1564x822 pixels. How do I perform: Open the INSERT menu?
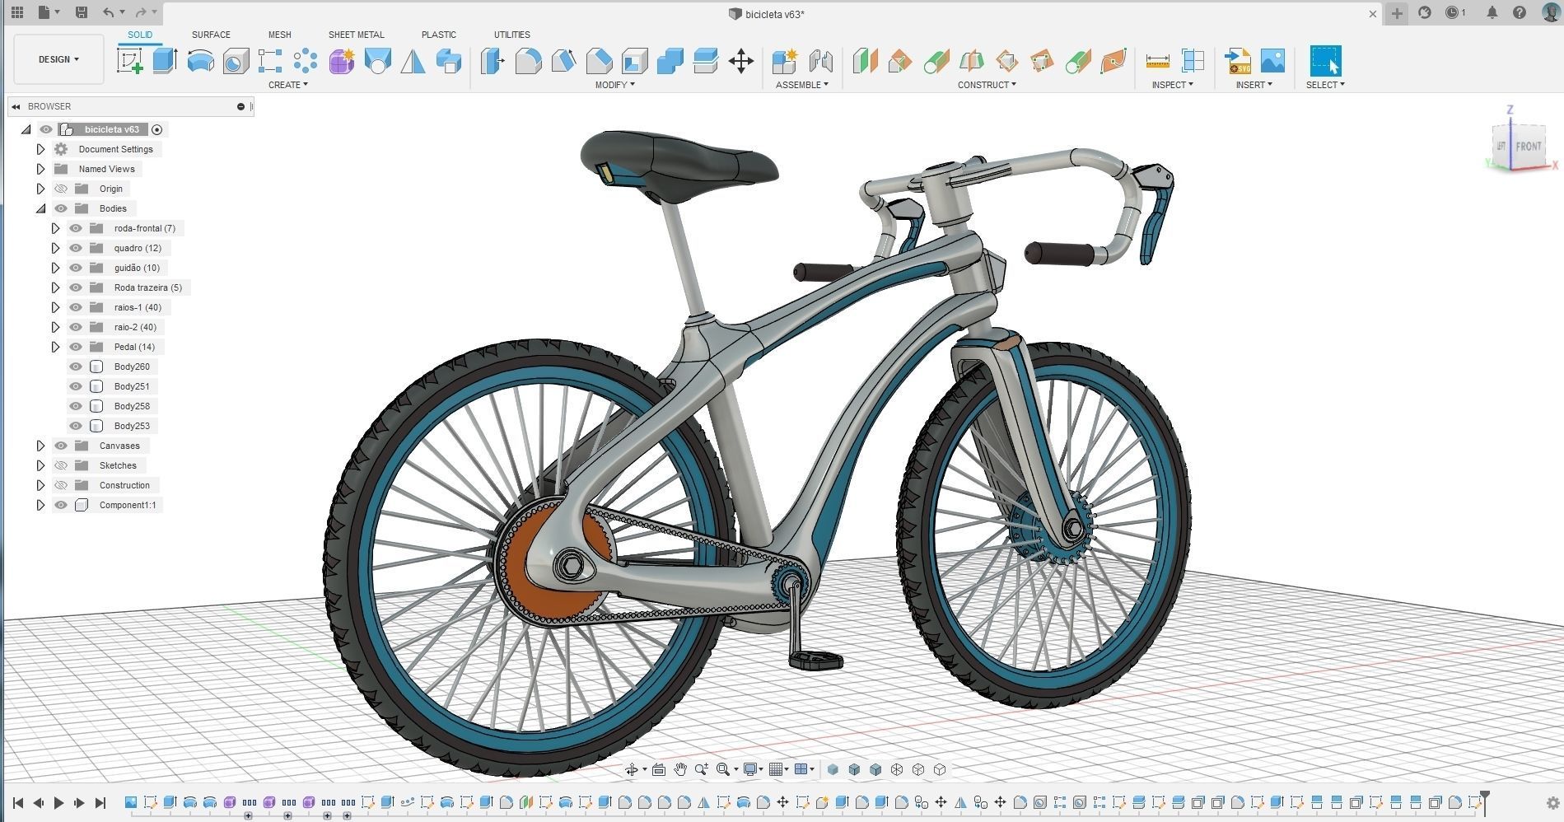[x=1254, y=85]
